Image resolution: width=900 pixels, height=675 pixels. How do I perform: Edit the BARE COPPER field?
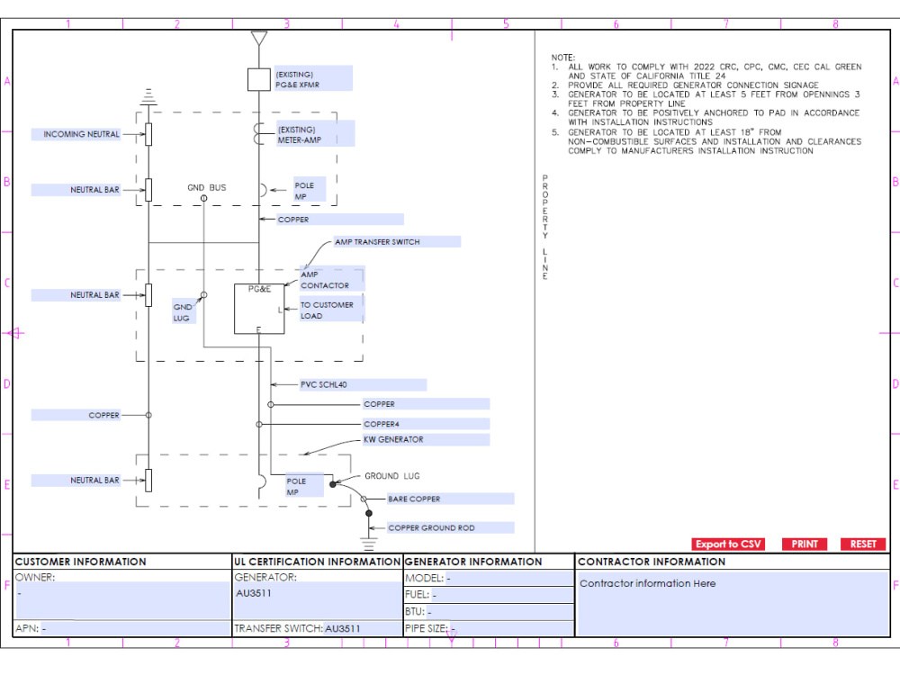(x=451, y=499)
